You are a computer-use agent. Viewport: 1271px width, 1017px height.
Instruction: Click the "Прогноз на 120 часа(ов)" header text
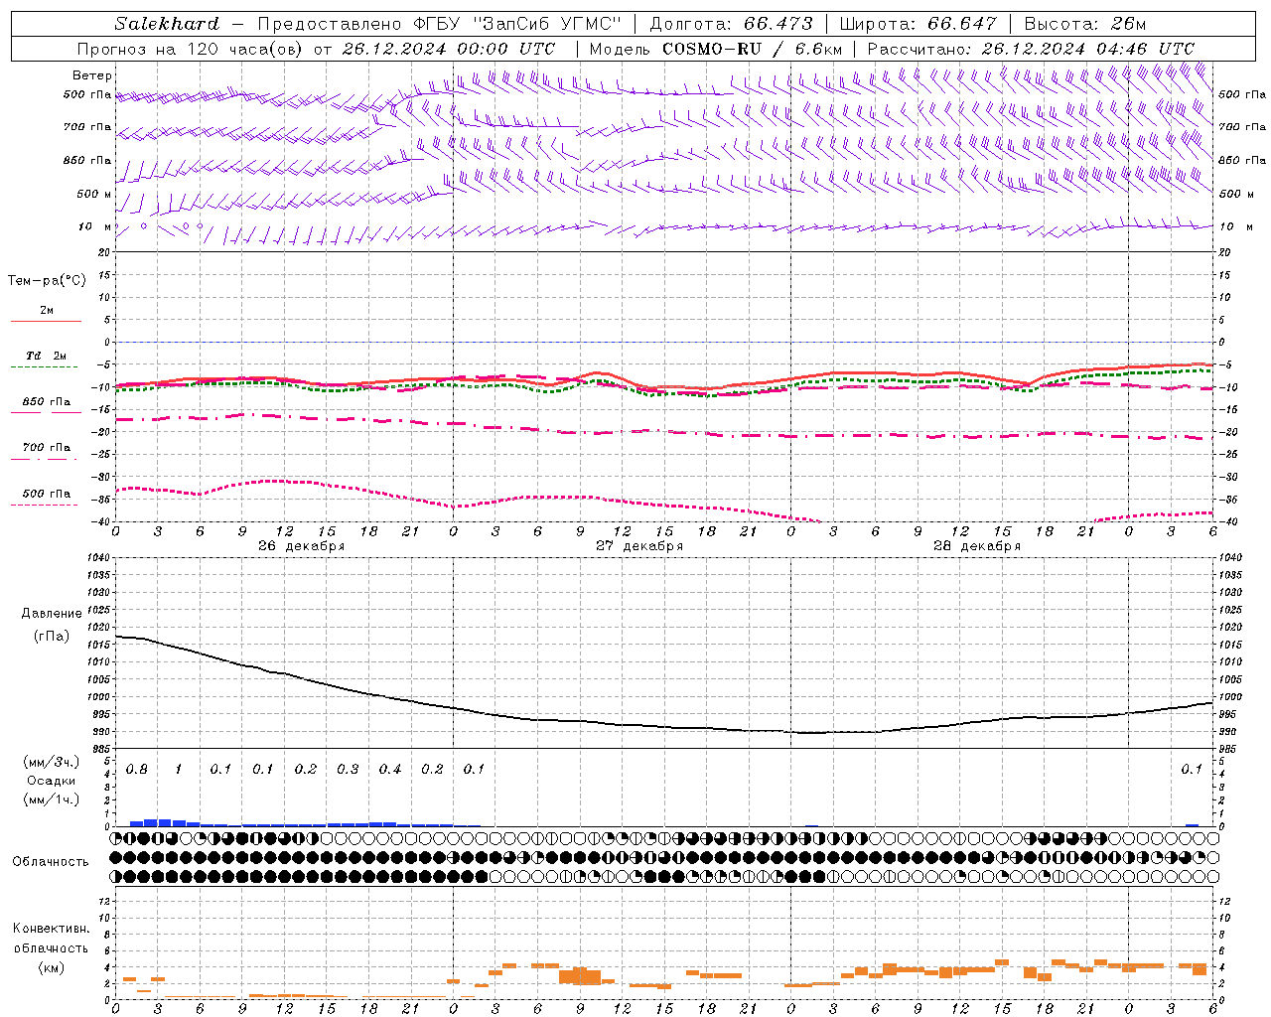[190, 49]
